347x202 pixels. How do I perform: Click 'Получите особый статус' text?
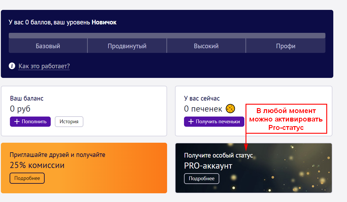coord(218,155)
